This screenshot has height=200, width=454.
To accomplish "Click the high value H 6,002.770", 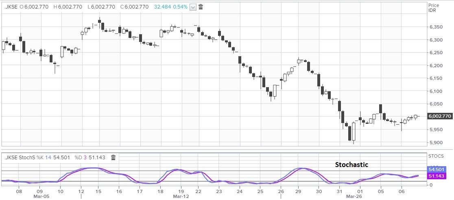I will click(68, 7).
